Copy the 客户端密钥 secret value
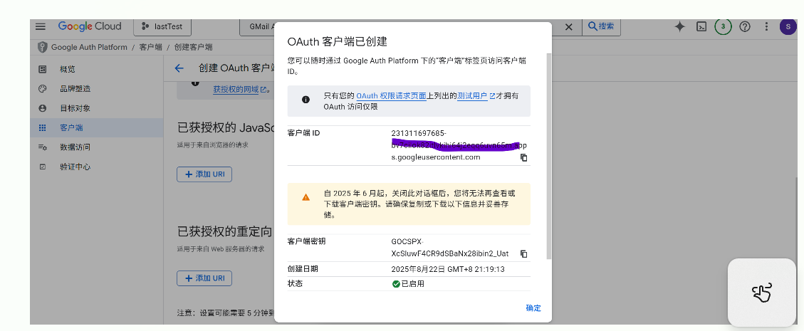Screen dimensions: 804x331 coord(523,253)
